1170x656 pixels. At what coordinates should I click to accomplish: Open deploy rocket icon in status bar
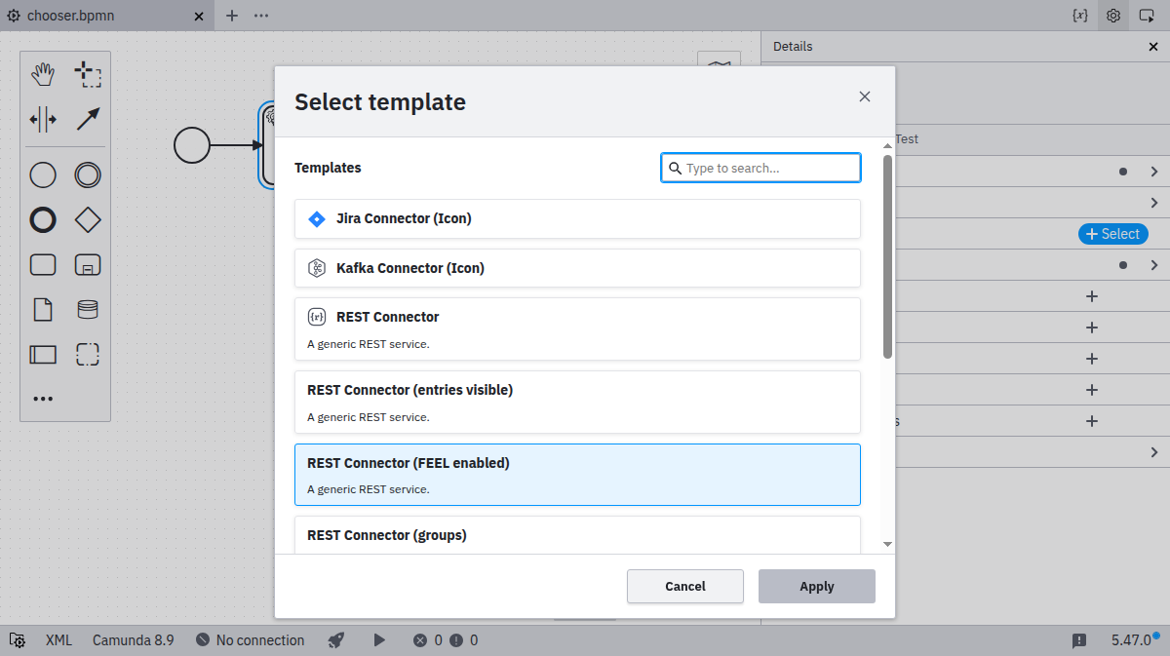[336, 640]
